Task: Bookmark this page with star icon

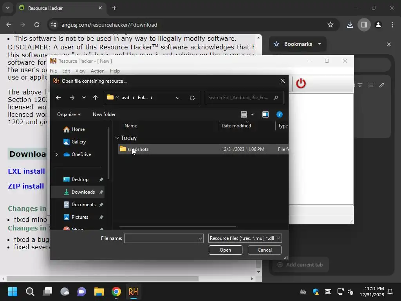Action: [x=331, y=25]
